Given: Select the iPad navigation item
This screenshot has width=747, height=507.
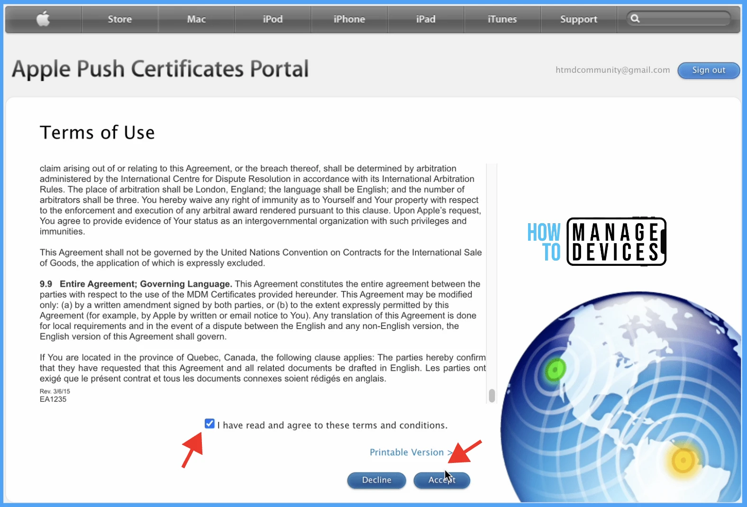Looking at the screenshot, I should click(426, 19).
